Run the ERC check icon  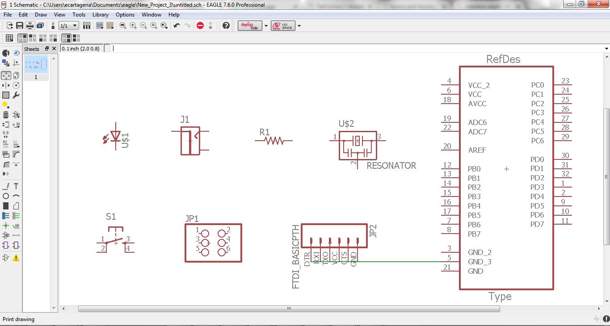6,258
